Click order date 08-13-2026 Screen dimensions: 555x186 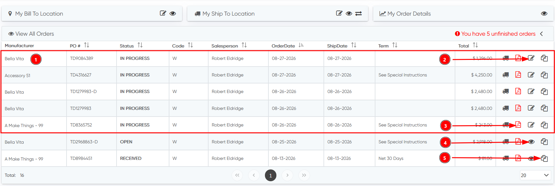[284, 158]
